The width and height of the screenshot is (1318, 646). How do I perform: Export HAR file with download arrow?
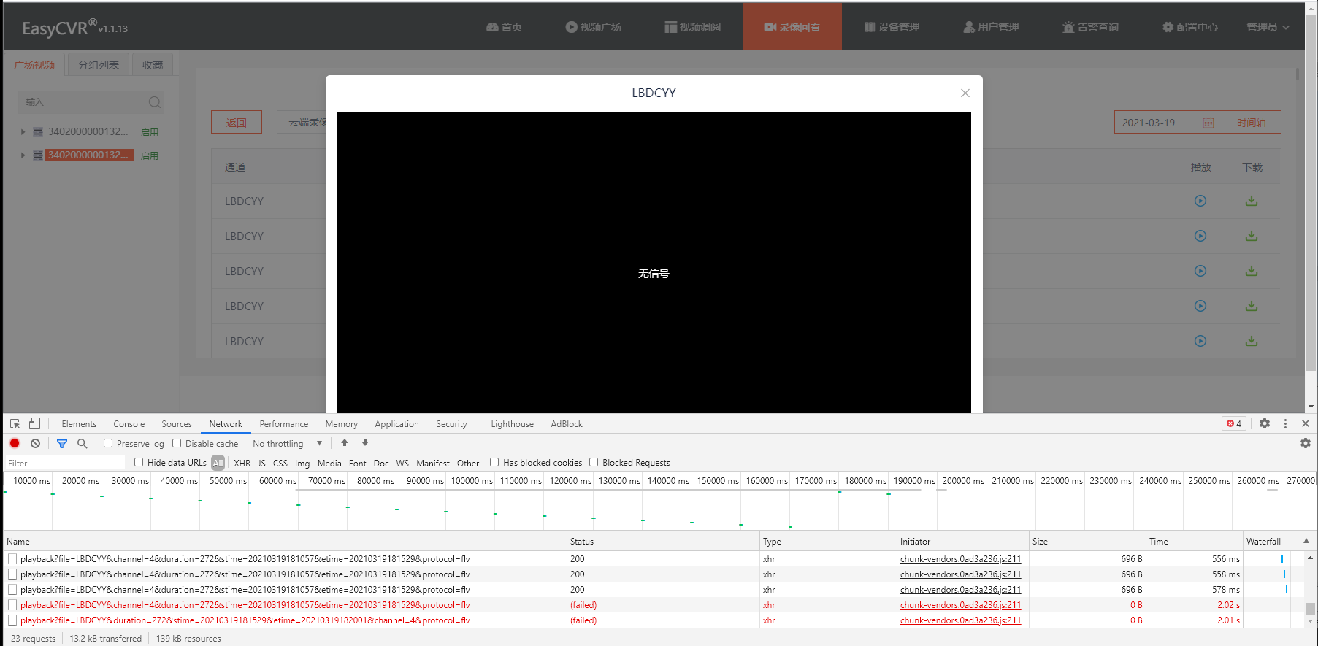[x=365, y=443]
